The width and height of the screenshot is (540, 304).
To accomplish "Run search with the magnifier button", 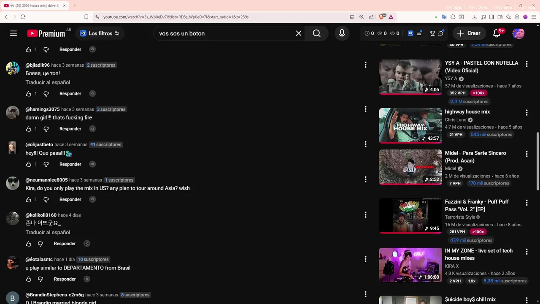I will coord(317,33).
